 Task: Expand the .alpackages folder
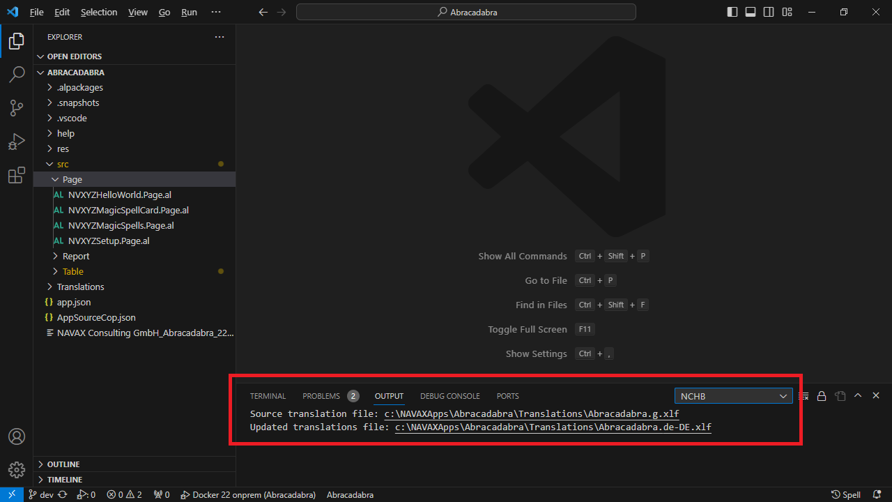point(134,88)
